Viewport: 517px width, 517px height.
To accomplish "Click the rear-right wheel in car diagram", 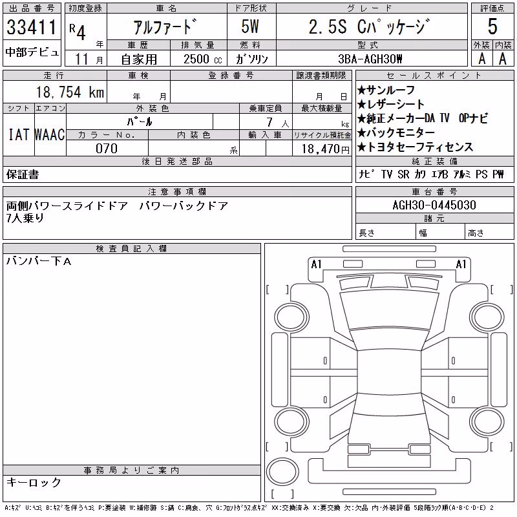I will (x=487, y=421).
